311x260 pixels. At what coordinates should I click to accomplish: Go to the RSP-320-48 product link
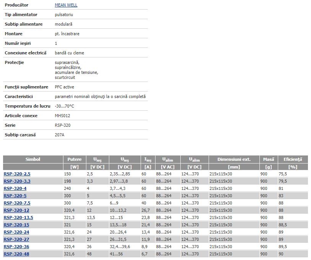(x=16, y=254)
